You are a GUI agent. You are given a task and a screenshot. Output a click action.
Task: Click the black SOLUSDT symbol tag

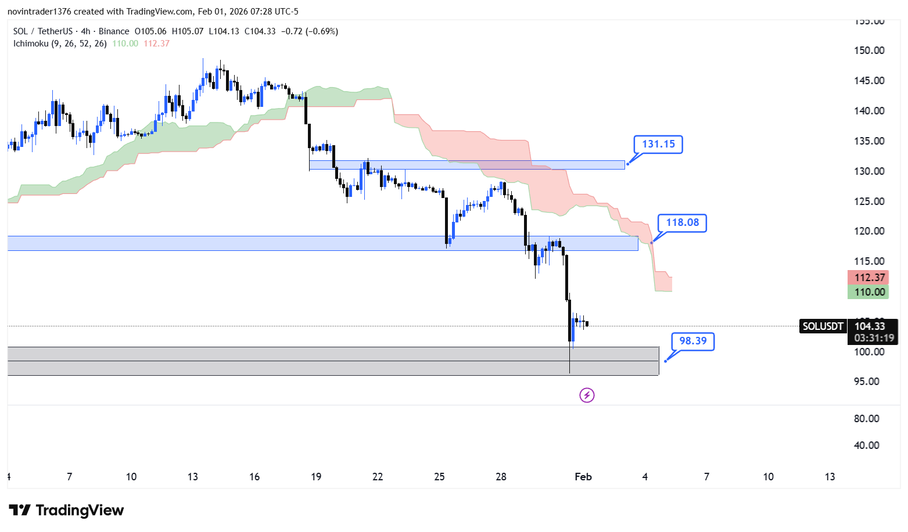click(x=823, y=326)
